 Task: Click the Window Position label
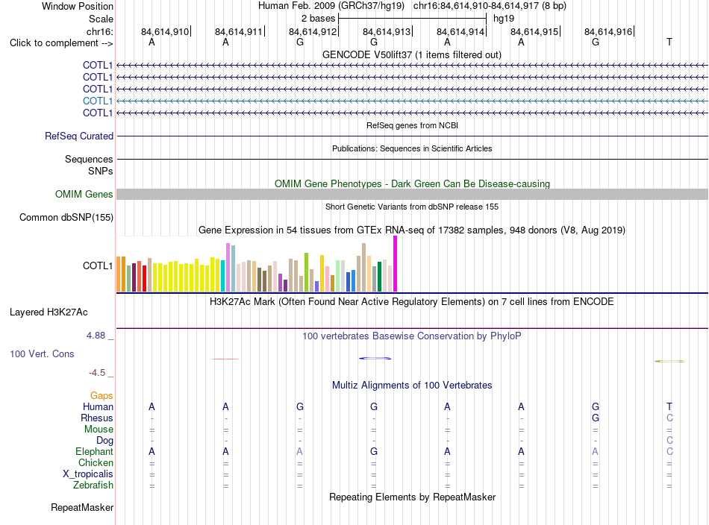click(78, 6)
